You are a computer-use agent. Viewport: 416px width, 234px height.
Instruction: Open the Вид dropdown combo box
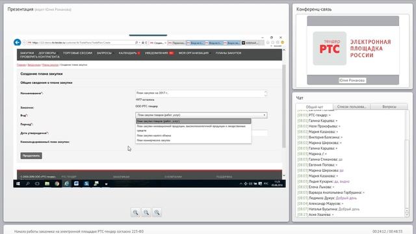[x=201, y=115]
